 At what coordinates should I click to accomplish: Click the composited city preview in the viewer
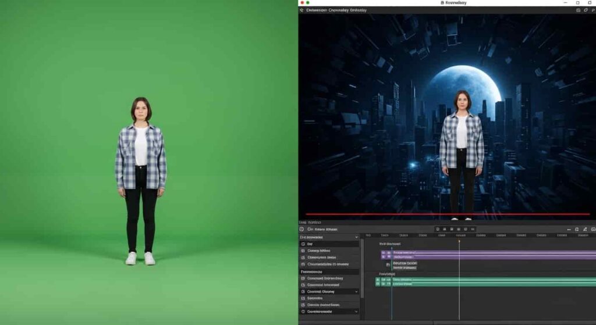point(447,116)
